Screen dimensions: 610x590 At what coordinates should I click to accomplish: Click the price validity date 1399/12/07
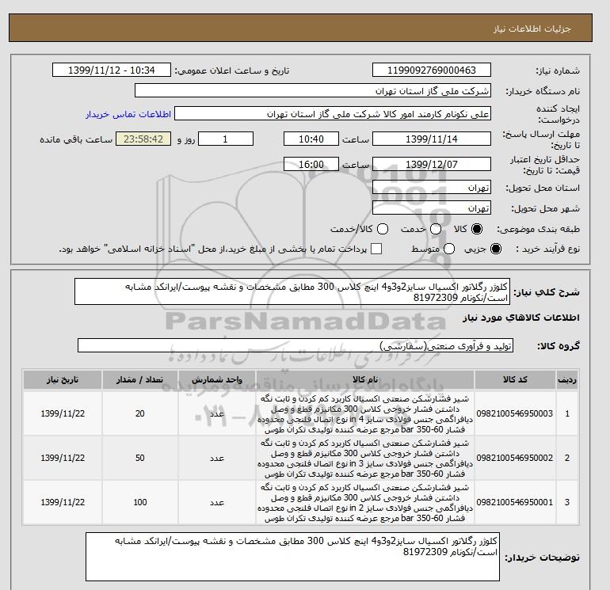(x=432, y=164)
